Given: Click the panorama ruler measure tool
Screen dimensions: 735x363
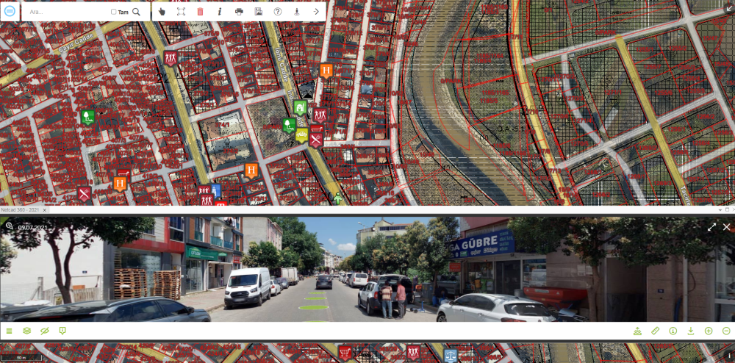Looking at the screenshot, I should pos(656,331).
